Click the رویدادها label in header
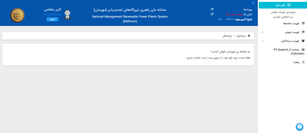The width and height of the screenshot is (307, 133). (248, 9)
